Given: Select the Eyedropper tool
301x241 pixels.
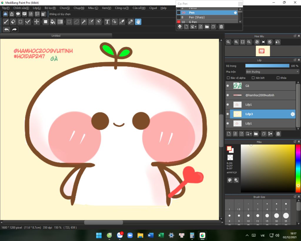Looking at the screenshot, I should [131, 22].
